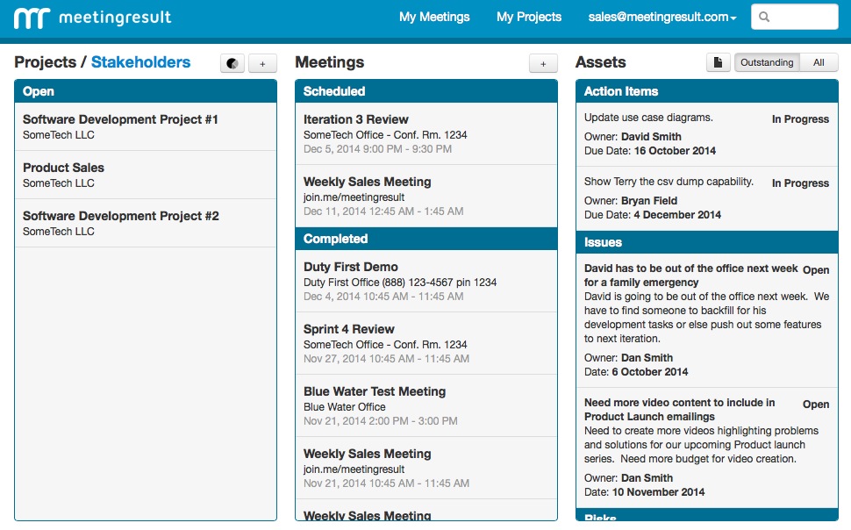
Task: Toggle the Outstanding assets filter
Action: click(x=767, y=62)
